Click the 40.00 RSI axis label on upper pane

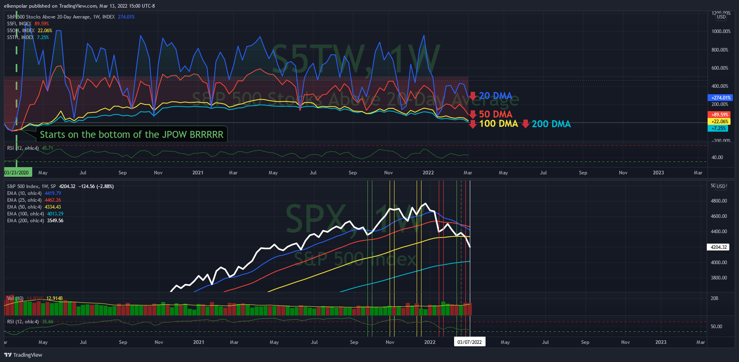(717, 157)
